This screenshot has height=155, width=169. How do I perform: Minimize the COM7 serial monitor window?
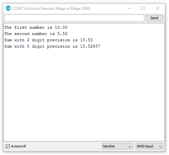(129, 8)
